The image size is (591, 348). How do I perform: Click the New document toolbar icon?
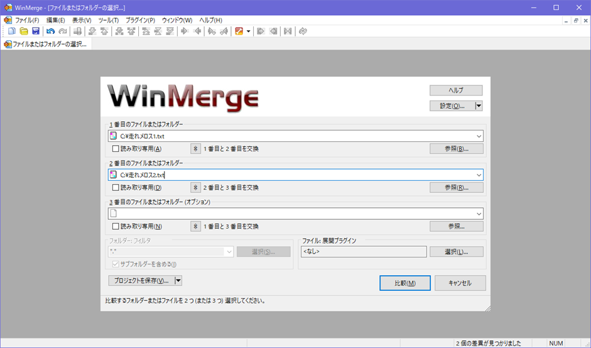click(x=12, y=31)
